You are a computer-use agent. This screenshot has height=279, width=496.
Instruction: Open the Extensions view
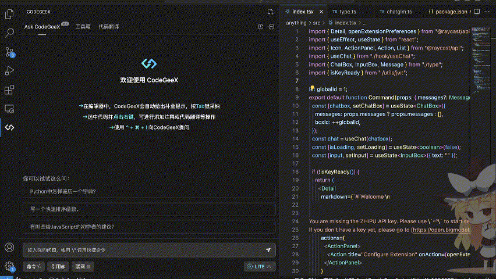9,90
